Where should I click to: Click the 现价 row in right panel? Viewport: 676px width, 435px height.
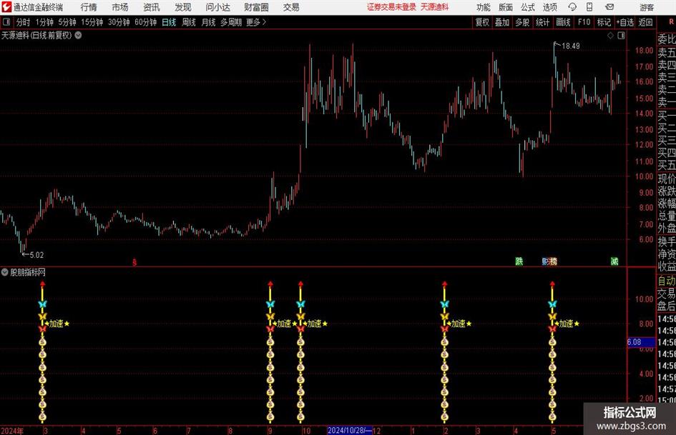click(667, 179)
